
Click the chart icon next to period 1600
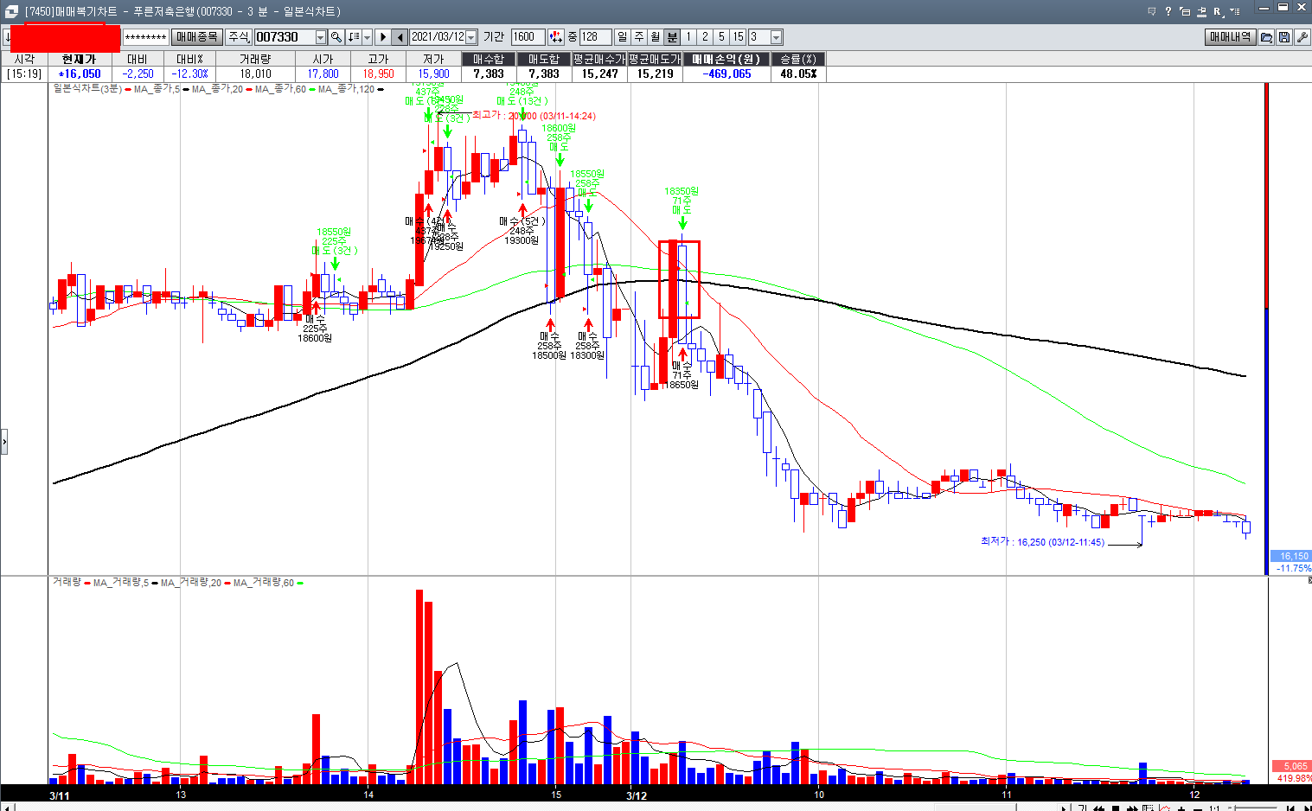coord(554,37)
